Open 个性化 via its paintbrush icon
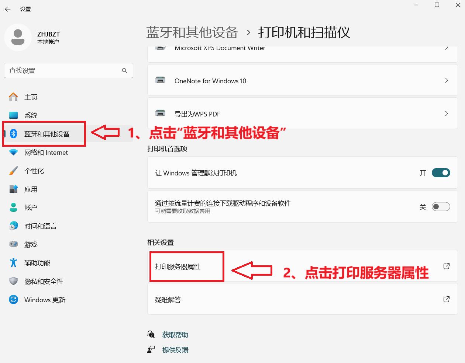Screen dimensions: 465x363 tap(13, 171)
